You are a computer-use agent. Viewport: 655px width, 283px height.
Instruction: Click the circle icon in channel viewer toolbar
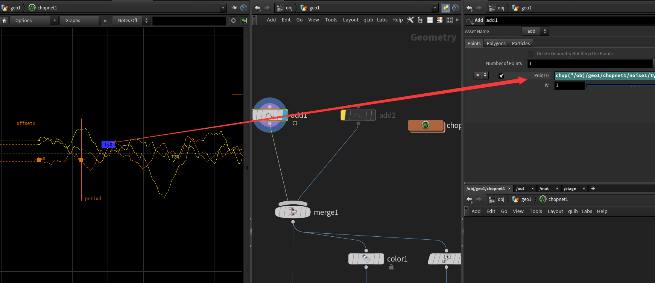233,21
